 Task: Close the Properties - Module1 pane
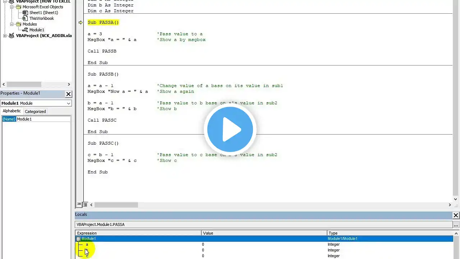[x=68, y=94]
